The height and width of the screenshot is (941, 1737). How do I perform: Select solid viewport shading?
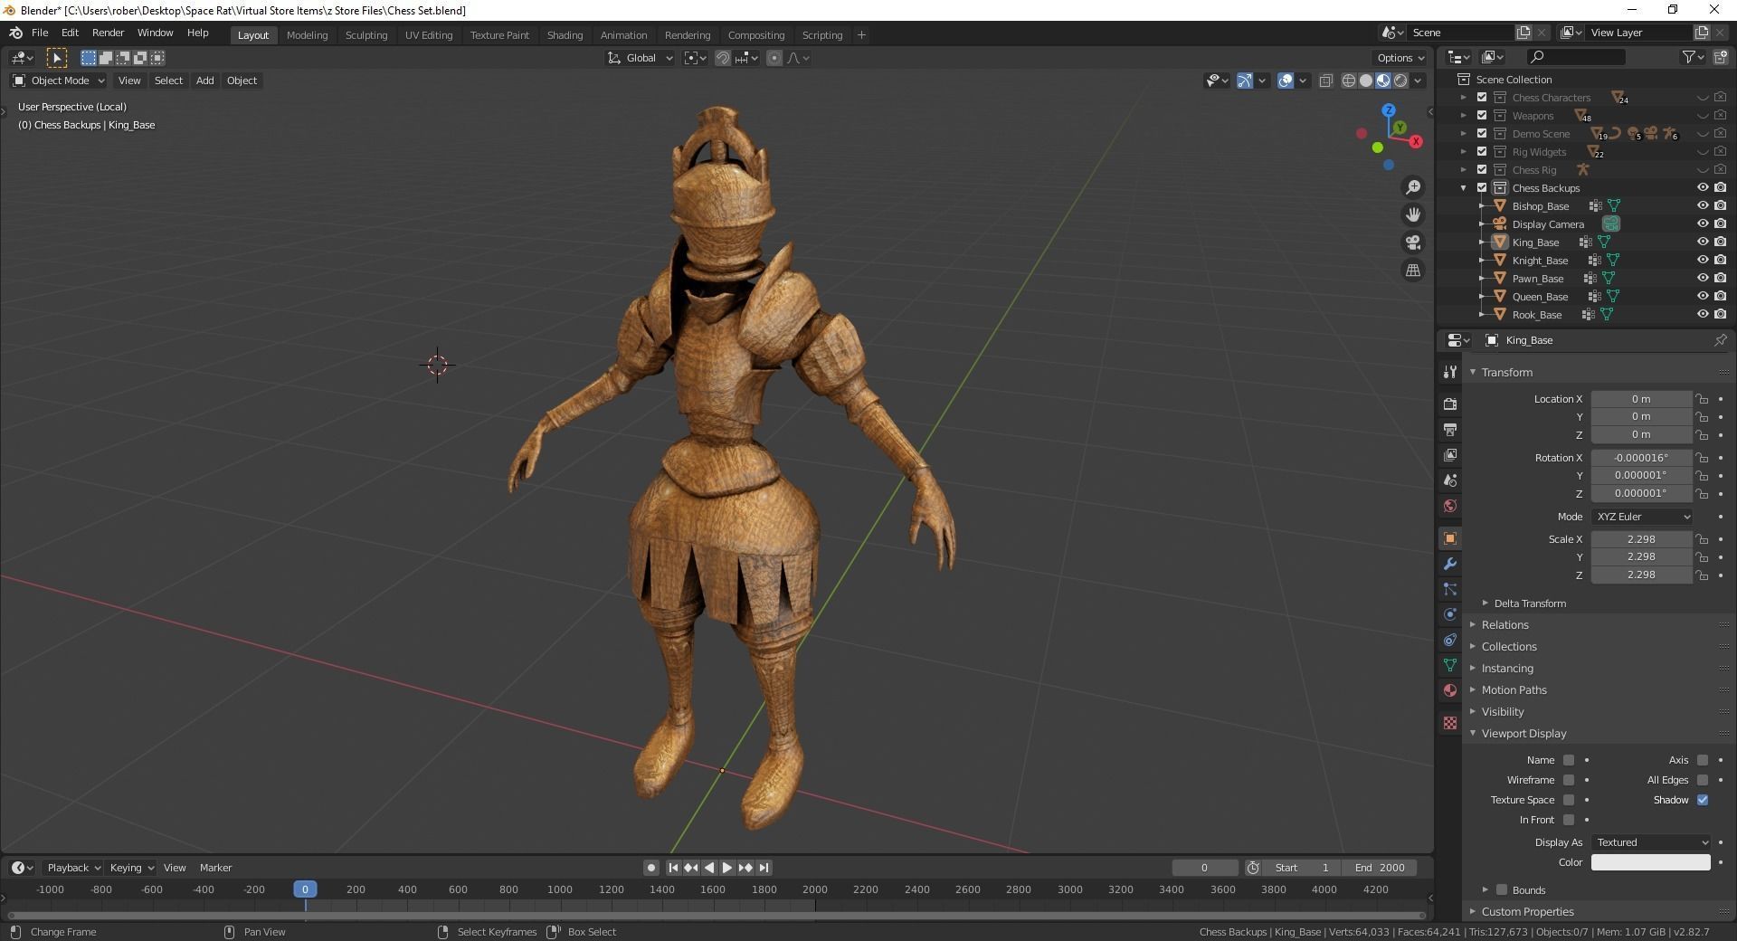pyautogui.click(x=1366, y=81)
